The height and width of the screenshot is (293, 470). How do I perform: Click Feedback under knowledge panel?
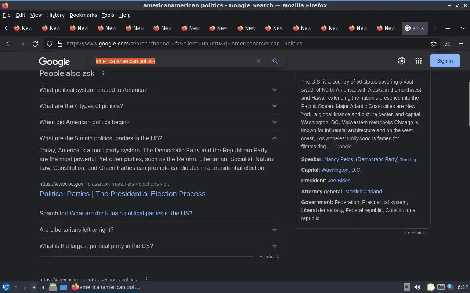415,233
